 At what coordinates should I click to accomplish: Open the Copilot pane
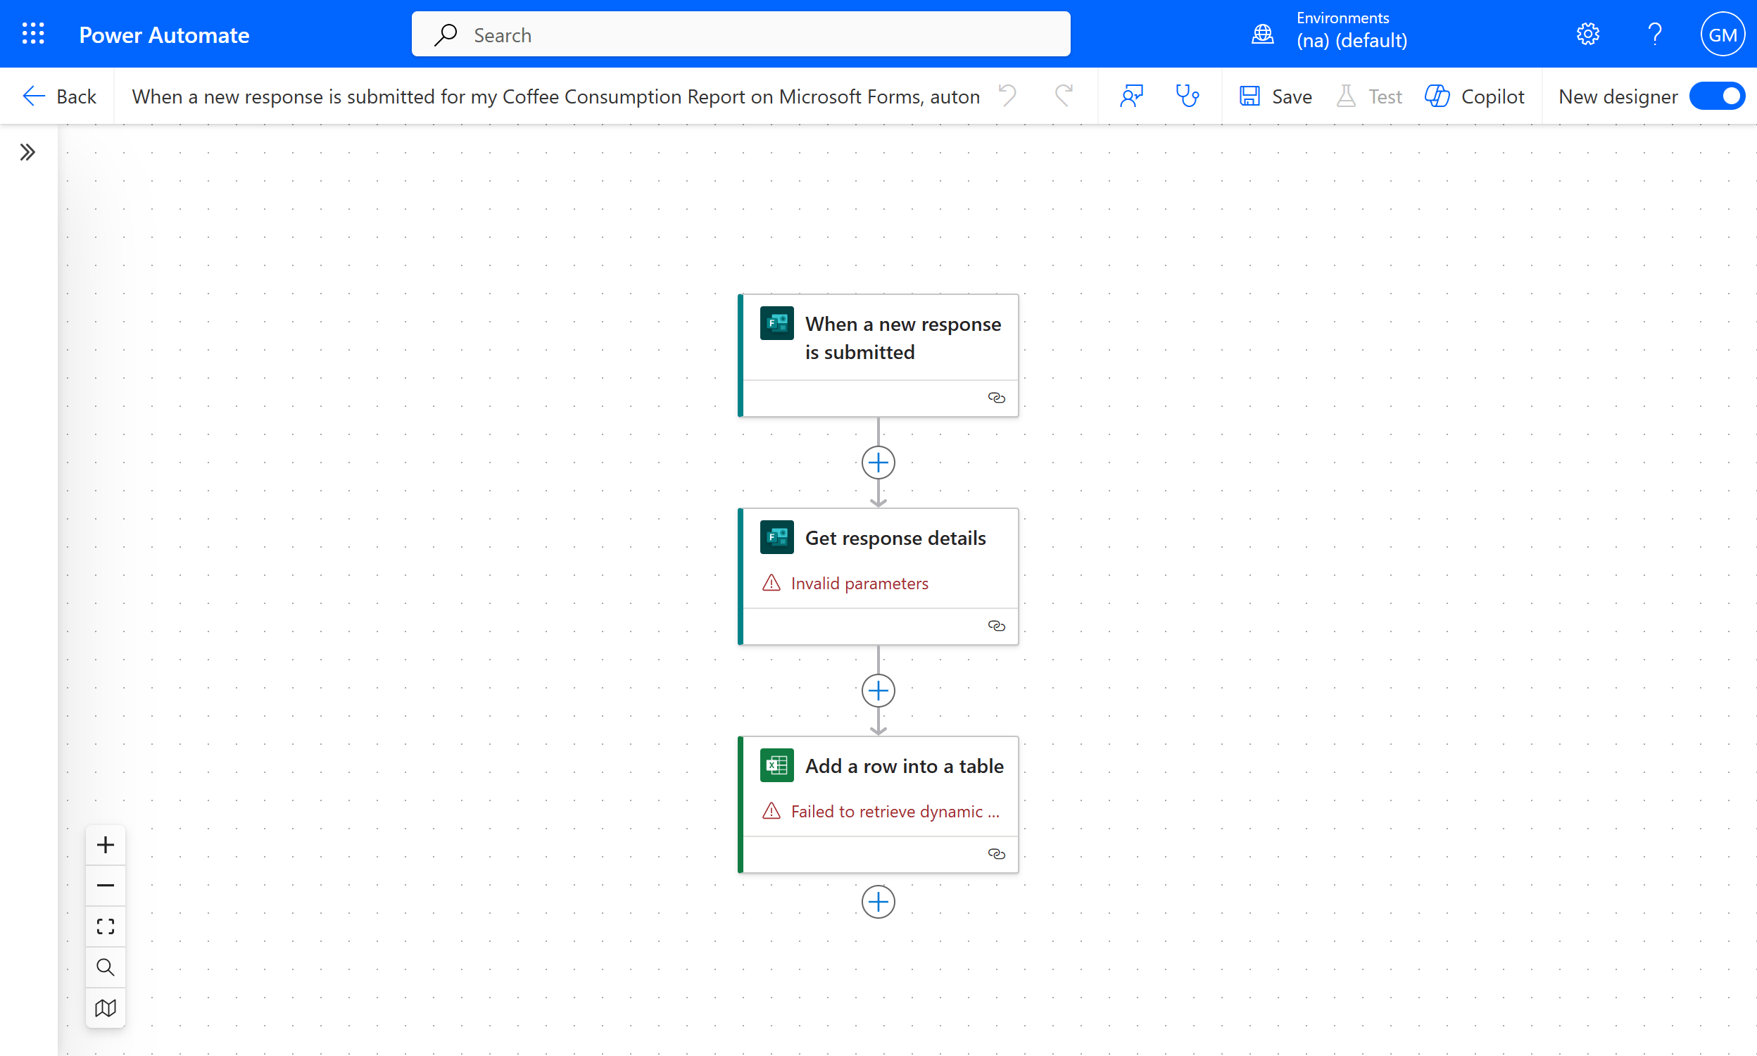1474,96
